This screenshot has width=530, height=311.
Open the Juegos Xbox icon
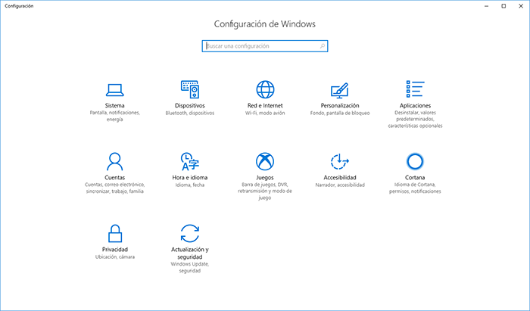pyautogui.click(x=265, y=161)
